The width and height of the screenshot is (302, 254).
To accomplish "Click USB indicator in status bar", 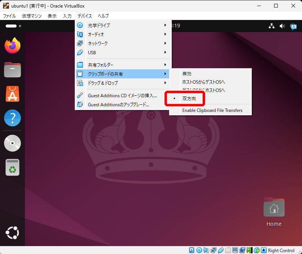I will (221, 250).
